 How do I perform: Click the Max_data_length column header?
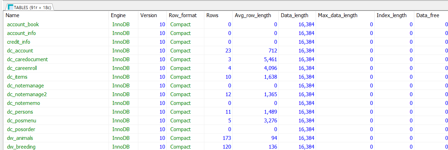click(345, 15)
